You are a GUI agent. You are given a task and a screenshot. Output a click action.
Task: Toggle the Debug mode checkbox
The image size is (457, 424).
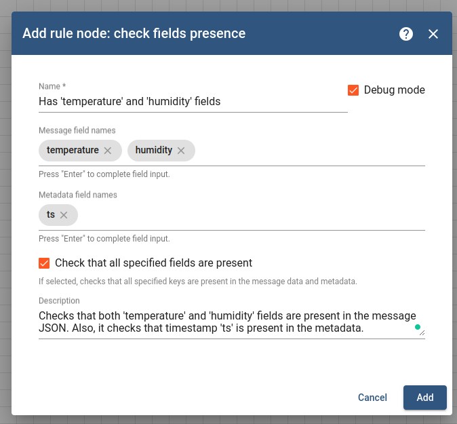[353, 90]
